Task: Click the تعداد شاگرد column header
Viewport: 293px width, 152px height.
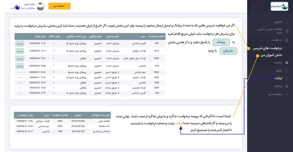Action: coord(54,36)
